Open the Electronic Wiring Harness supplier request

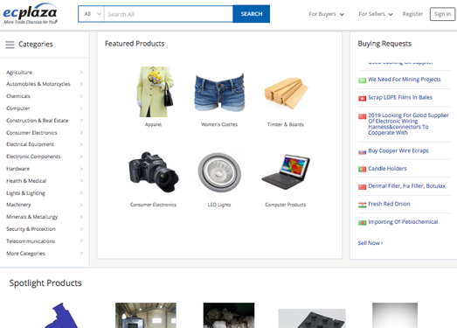click(408, 124)
